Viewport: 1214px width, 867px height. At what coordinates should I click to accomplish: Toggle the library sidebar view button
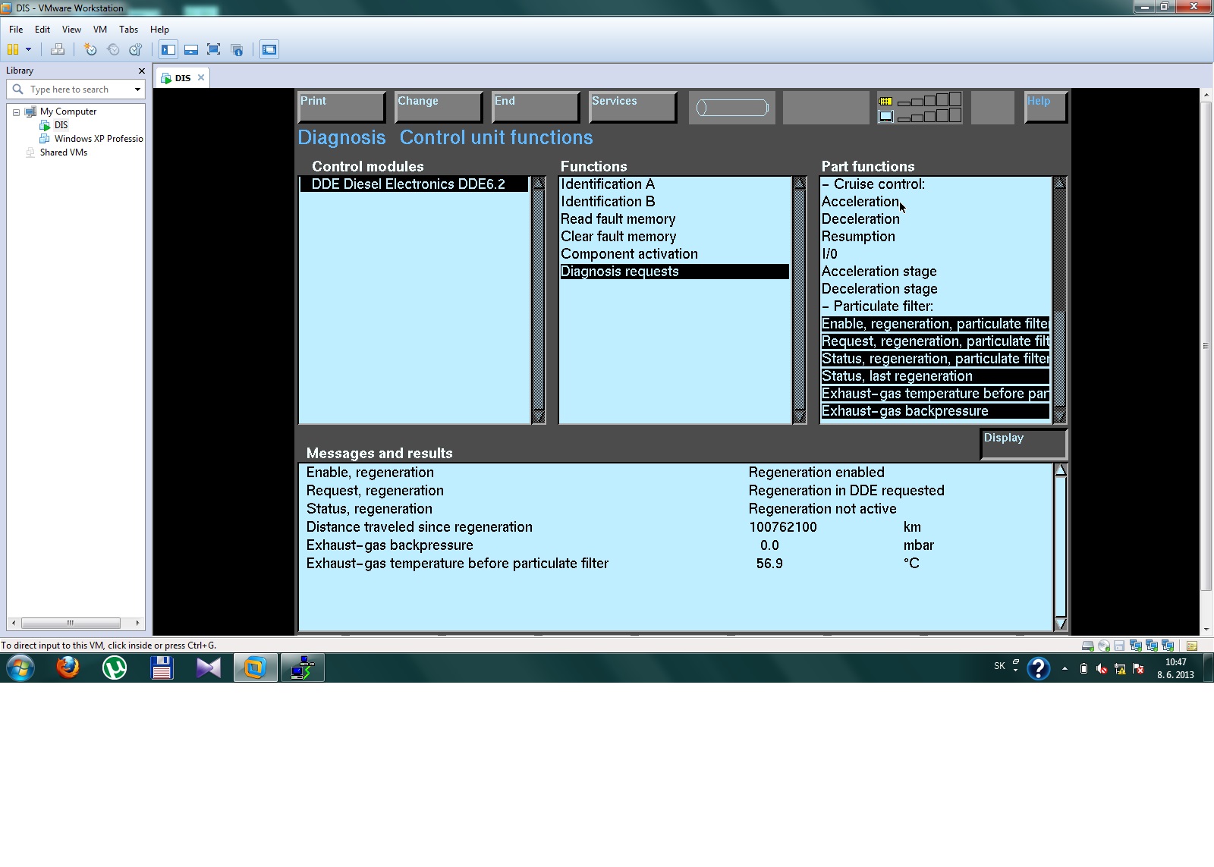pos(168,50)
